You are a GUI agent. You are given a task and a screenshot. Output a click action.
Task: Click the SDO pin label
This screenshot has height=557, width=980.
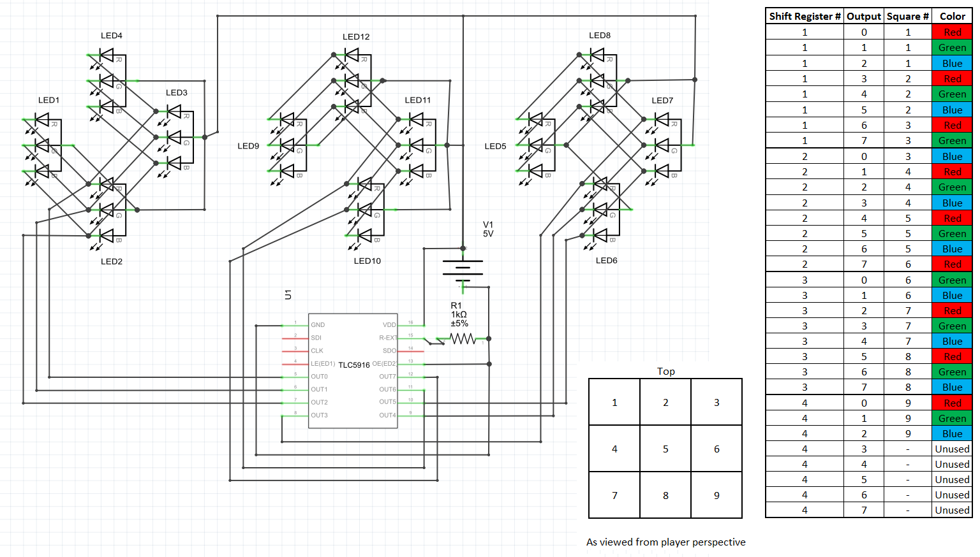[x=389, y=351]
